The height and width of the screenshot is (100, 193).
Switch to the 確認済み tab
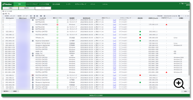coord(27,8)
